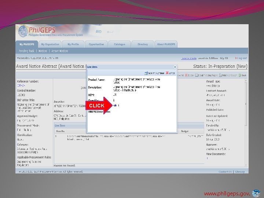This screenshot has height=198, width=264.
Task: Click the Description label in dialog
Action: point(95,87)
